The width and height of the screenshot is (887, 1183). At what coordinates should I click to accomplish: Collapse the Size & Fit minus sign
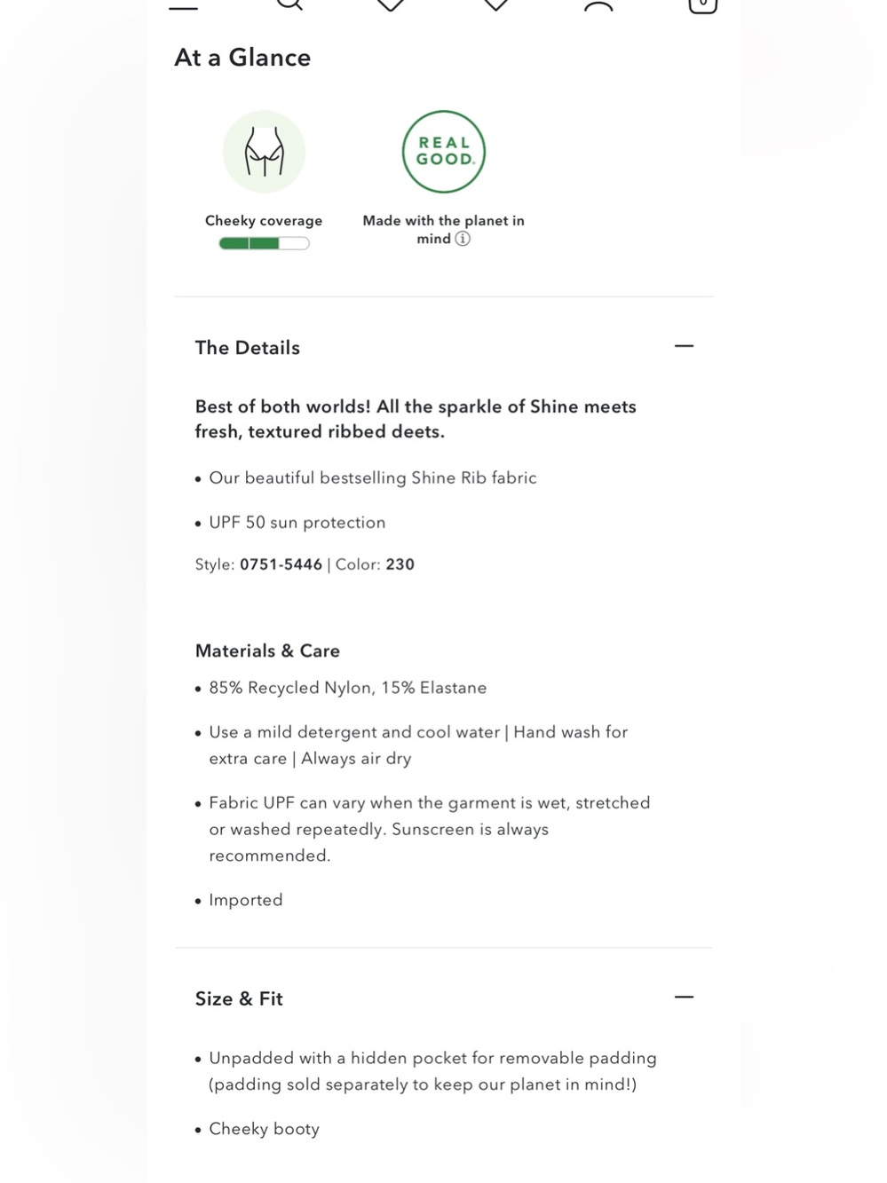click(x=684, y=997)
